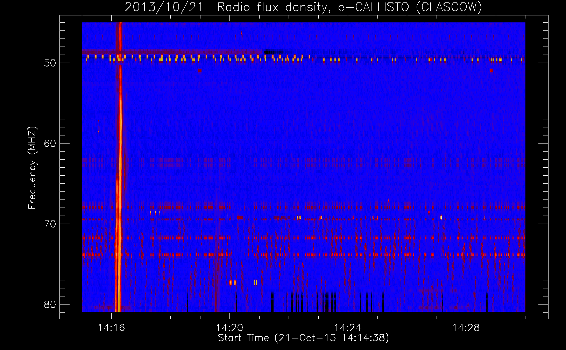The width and height of the screenshot is (566, 350).
Task: Click the bright vertical radio burst near 14:16
Action: [x=119, y=167]
